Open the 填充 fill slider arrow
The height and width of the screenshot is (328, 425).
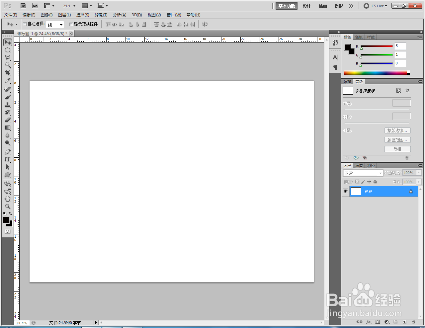(x=419, y=182)
